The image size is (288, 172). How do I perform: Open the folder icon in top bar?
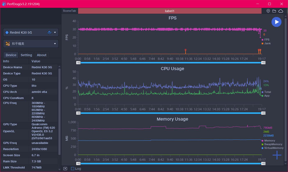tap(274, 11)
